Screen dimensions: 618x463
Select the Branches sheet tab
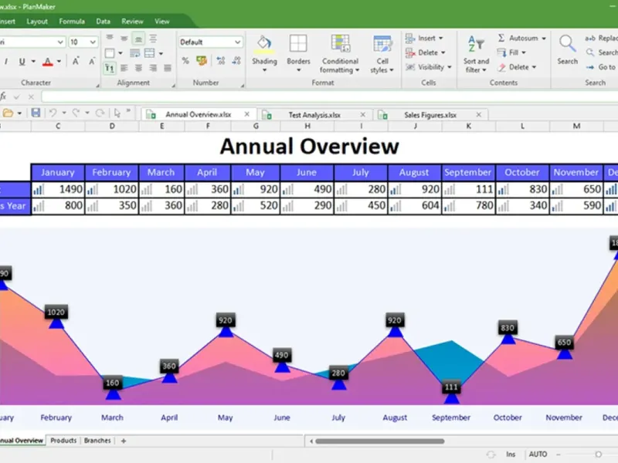97,440
